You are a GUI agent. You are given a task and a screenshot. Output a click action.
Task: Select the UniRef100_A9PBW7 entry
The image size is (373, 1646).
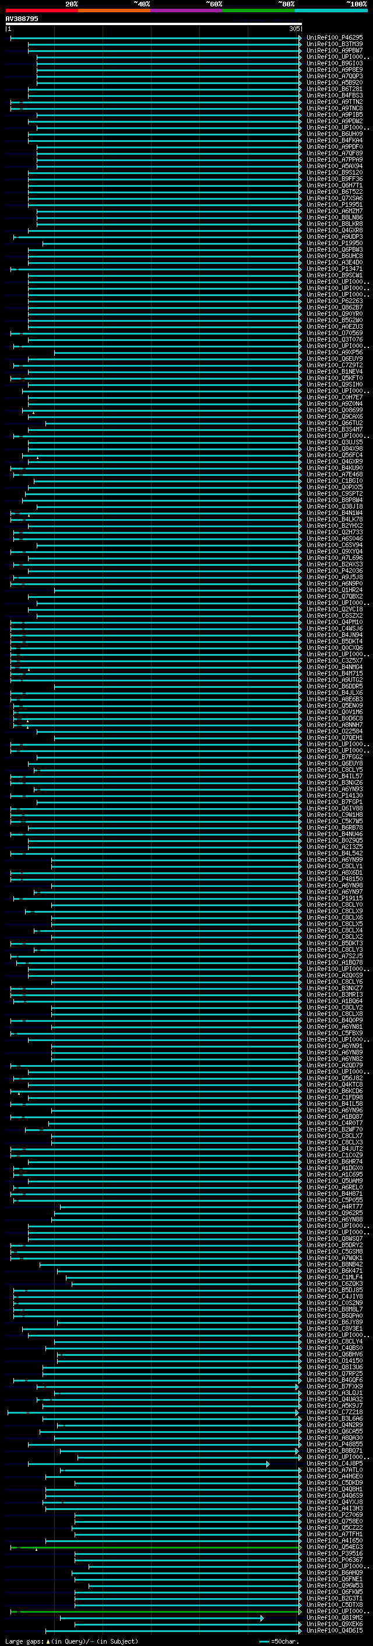click(x=335, y=51)
